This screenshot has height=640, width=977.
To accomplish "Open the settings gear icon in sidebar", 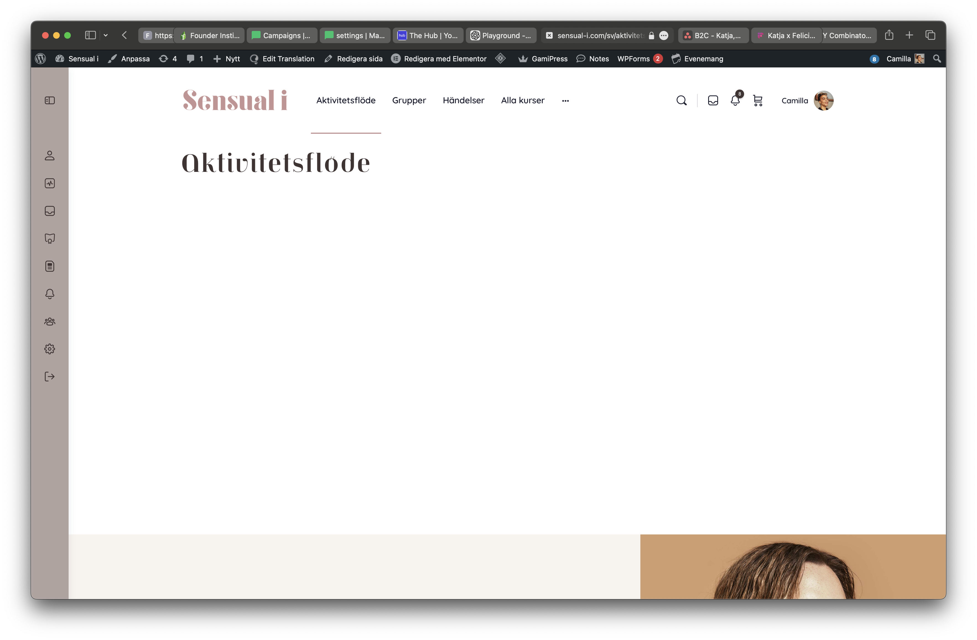I will (50, 349).
